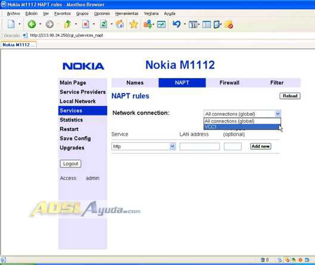The image size is (315, 265).
Task: Open the Up-level dropdown arrow
Action: click(76, 24)
